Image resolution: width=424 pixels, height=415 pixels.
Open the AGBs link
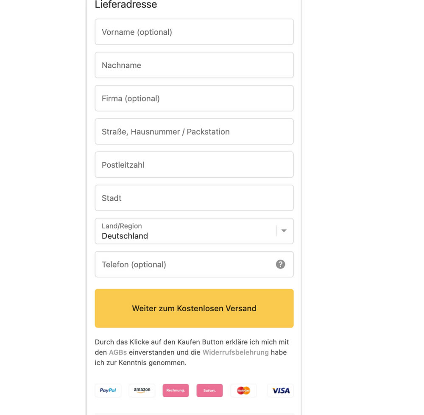(x=118, y=352)
